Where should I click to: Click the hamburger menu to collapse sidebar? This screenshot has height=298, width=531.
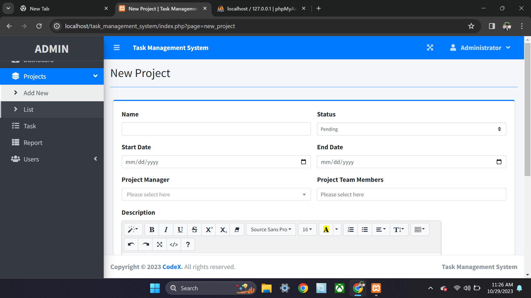pyautogui.click(x=116, y=47)
